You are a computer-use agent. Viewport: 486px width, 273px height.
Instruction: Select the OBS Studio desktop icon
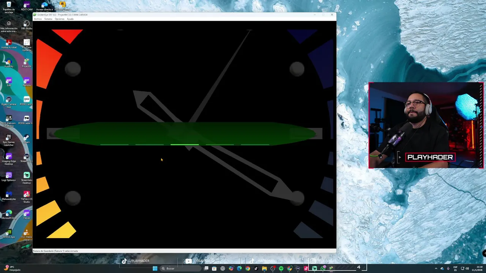(27, 25)
